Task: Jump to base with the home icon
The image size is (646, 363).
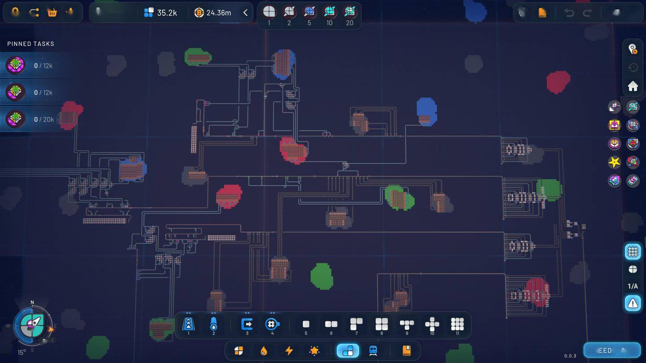Action: pyautogui.click(x=633, y=86)
